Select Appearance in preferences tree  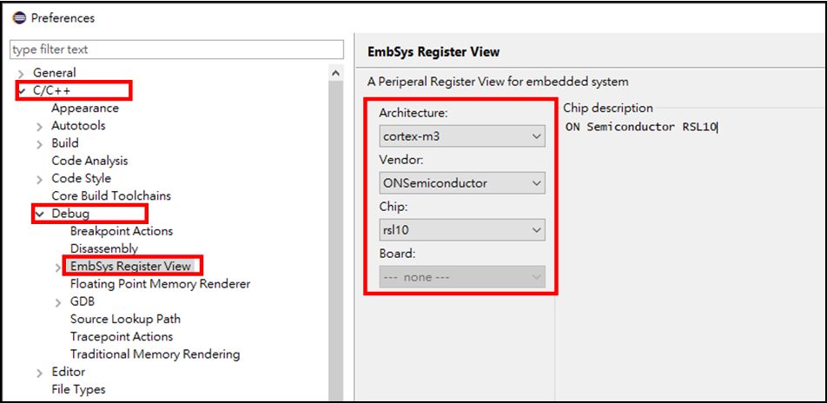(85, 109)
